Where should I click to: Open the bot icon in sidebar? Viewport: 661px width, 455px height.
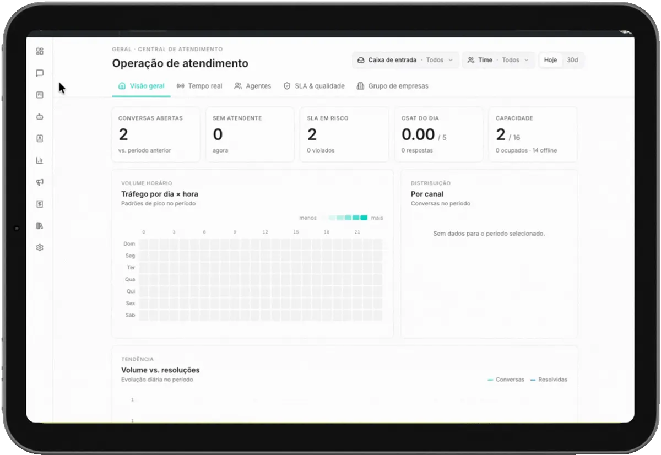click(40, 117)
